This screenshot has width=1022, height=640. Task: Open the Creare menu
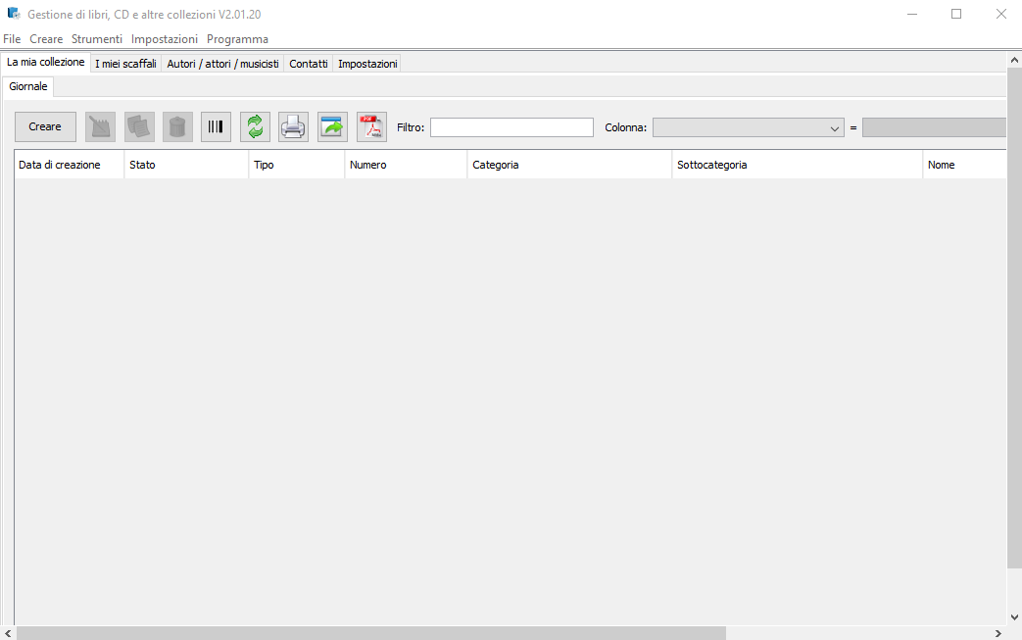(46, 39)
